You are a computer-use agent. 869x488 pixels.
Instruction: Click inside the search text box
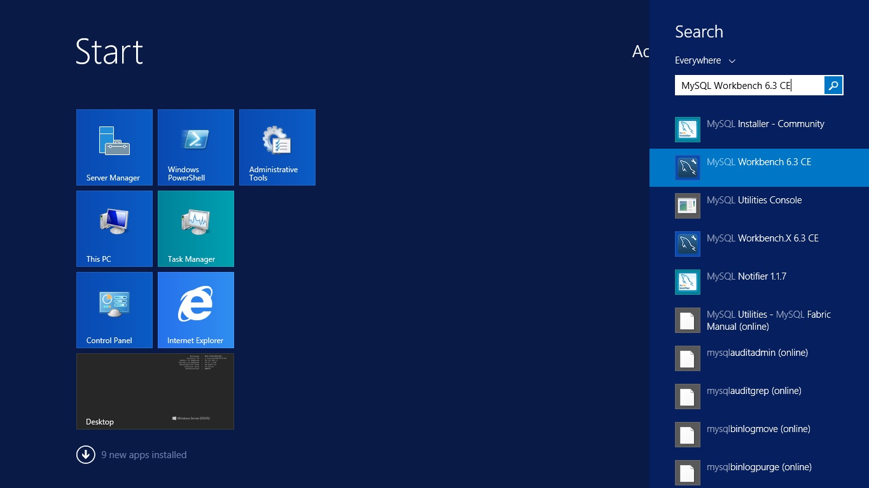click(x=749, y=86)
